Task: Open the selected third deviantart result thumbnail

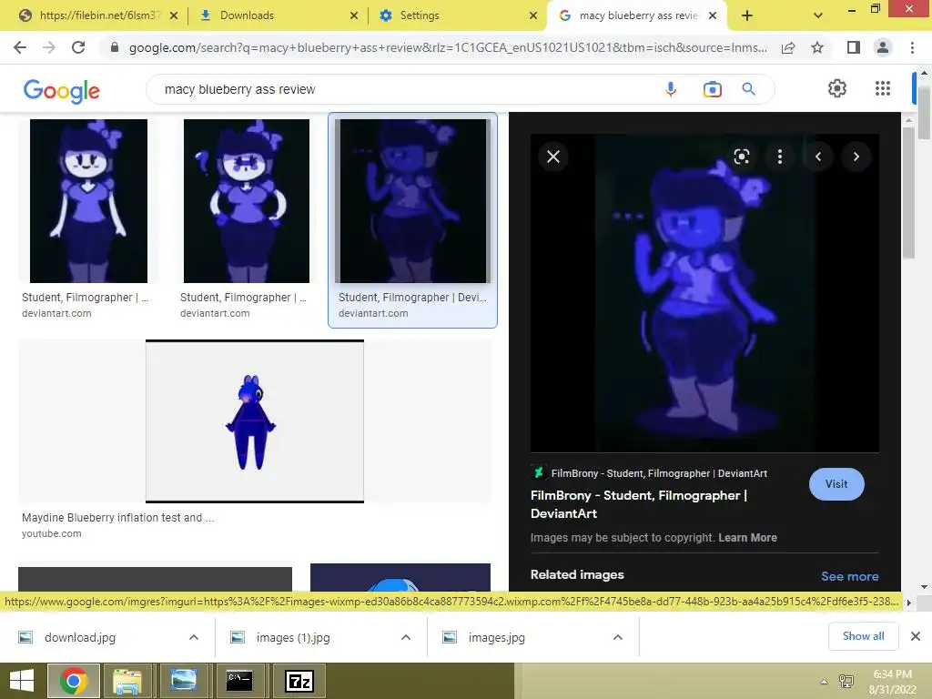Action: point(412,201)
